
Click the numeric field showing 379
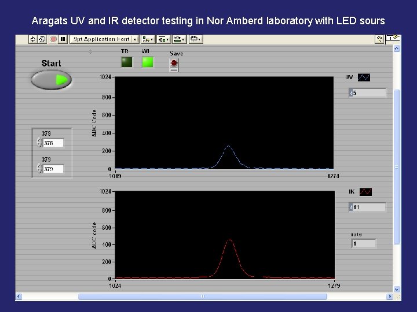[x=53, y=169]
